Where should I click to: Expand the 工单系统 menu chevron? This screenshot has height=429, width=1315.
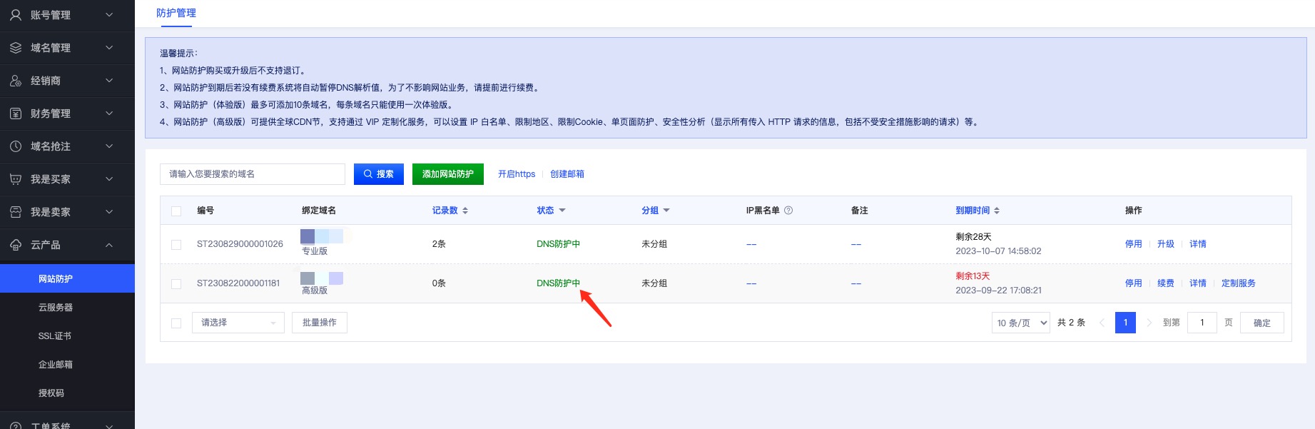(x=109, y=426)
